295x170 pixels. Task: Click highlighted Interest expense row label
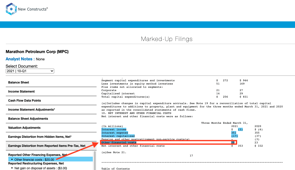(114, 133)
